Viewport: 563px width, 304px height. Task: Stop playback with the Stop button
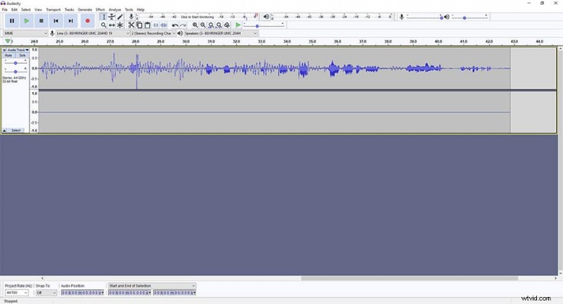click(42, 21)
